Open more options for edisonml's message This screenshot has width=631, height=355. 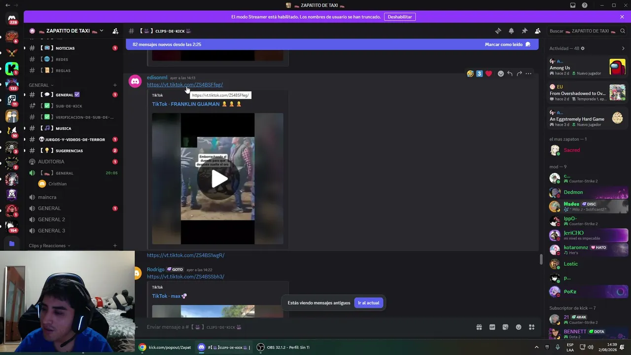(528, 73)
